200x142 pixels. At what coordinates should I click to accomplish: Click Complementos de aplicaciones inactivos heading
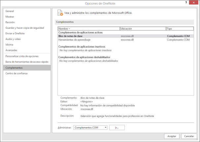[x=82, y=47]
